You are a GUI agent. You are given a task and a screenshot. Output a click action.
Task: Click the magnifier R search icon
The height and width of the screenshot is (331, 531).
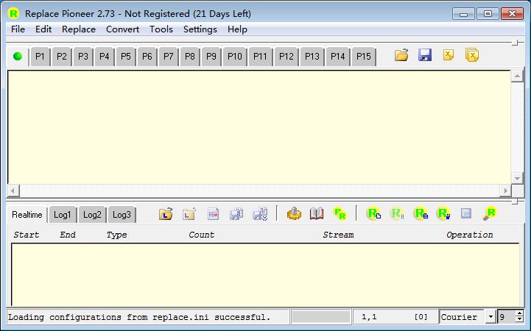(490, 214)
